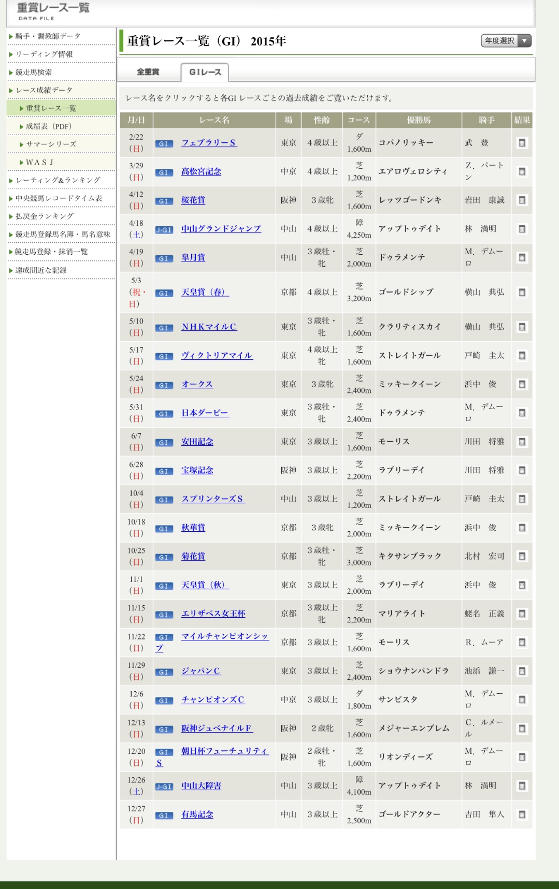Viewport: 559px width, 889px height.
Task: Open the 皐月賞 race link
Action: (193, 257)
